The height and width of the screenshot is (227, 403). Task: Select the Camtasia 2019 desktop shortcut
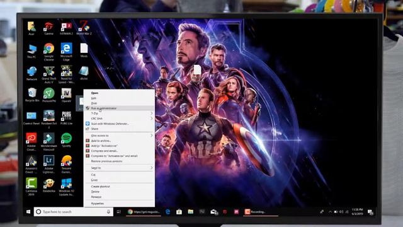coord(31,187)
